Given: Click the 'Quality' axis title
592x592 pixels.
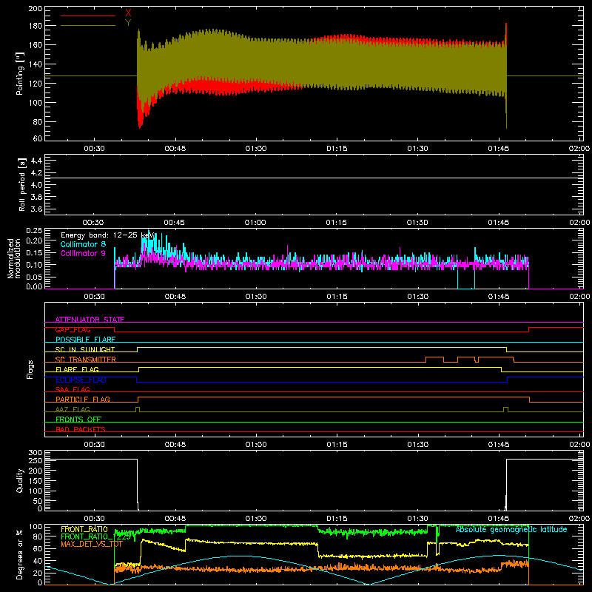Looking at the screenshot, I should pyautogui.click(x=20, y=480).
